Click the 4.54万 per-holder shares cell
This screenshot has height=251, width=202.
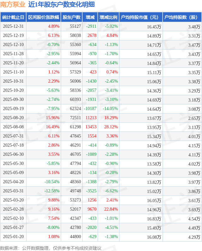pyautogui.click(x=194, y=219)
